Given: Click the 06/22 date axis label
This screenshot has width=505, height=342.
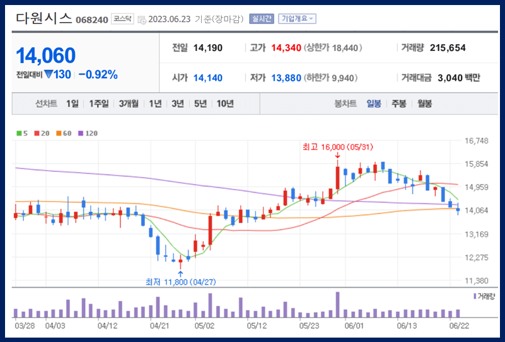Looking at the screenshot, I should tap(459, 326).
